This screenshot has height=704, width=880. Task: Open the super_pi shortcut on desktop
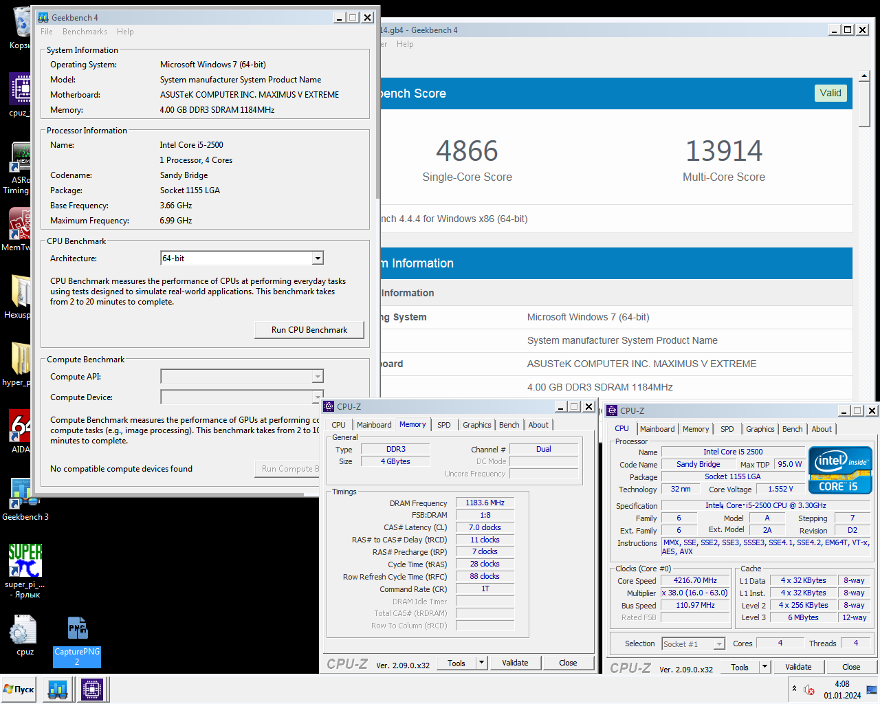(25, 571)
